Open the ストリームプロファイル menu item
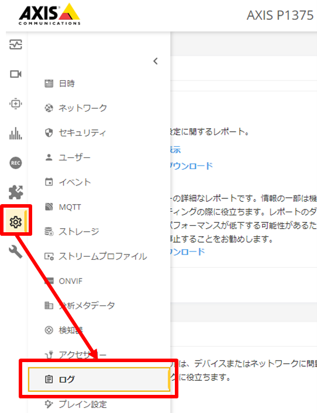The image size is (317, 413). (x=99, y=256)
